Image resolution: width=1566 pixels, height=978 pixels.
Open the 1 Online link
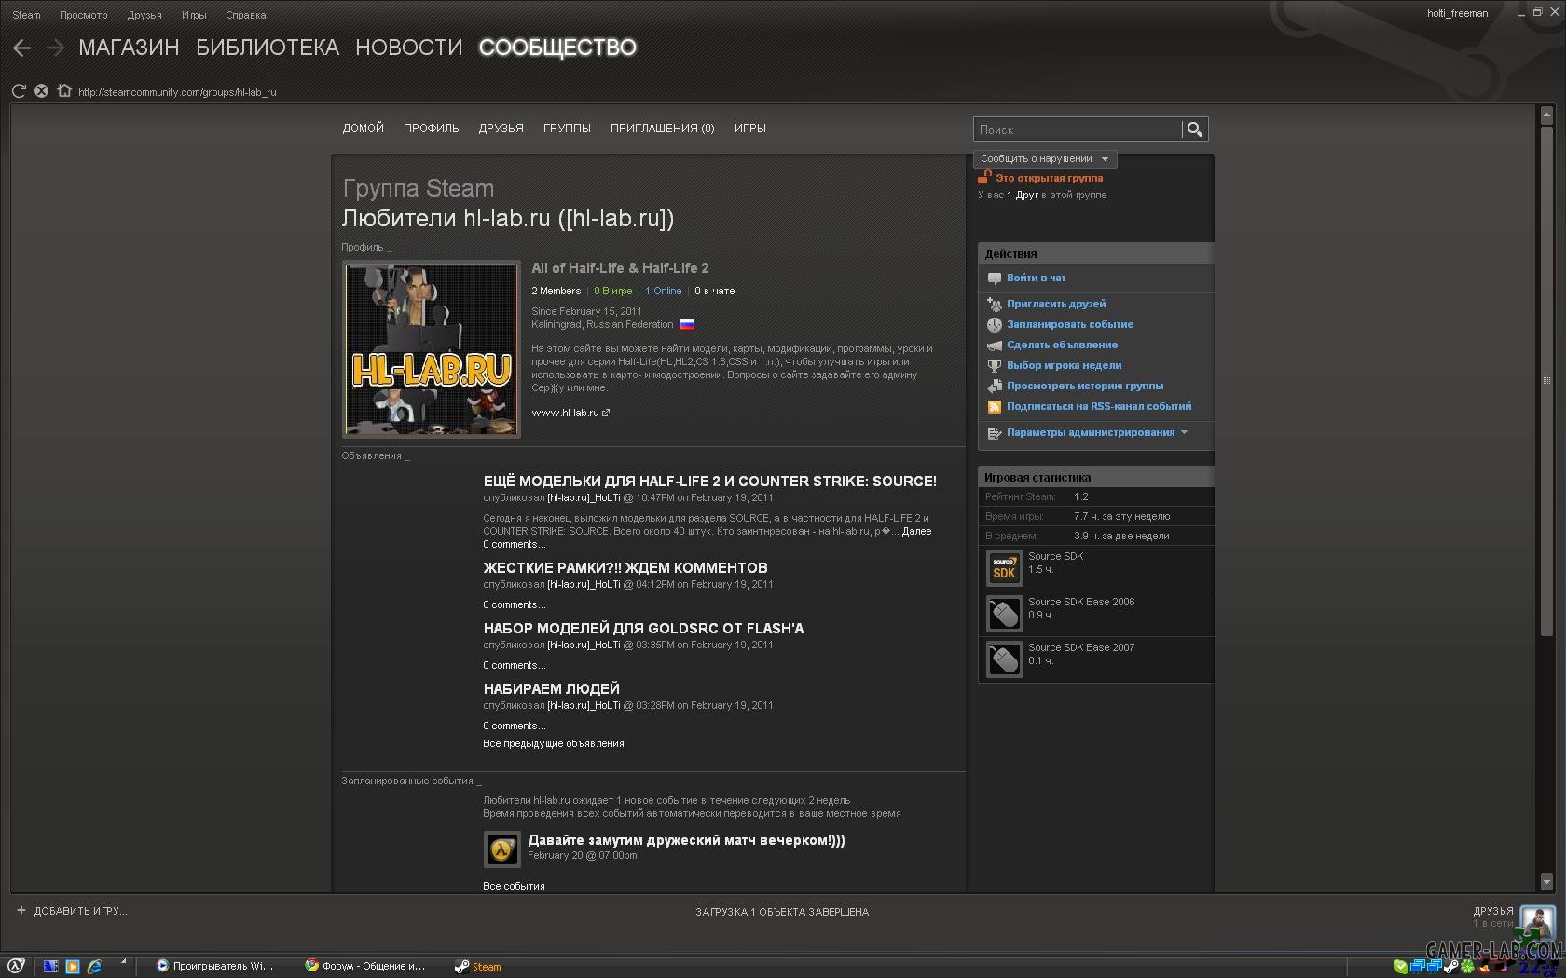coord(664,292)
